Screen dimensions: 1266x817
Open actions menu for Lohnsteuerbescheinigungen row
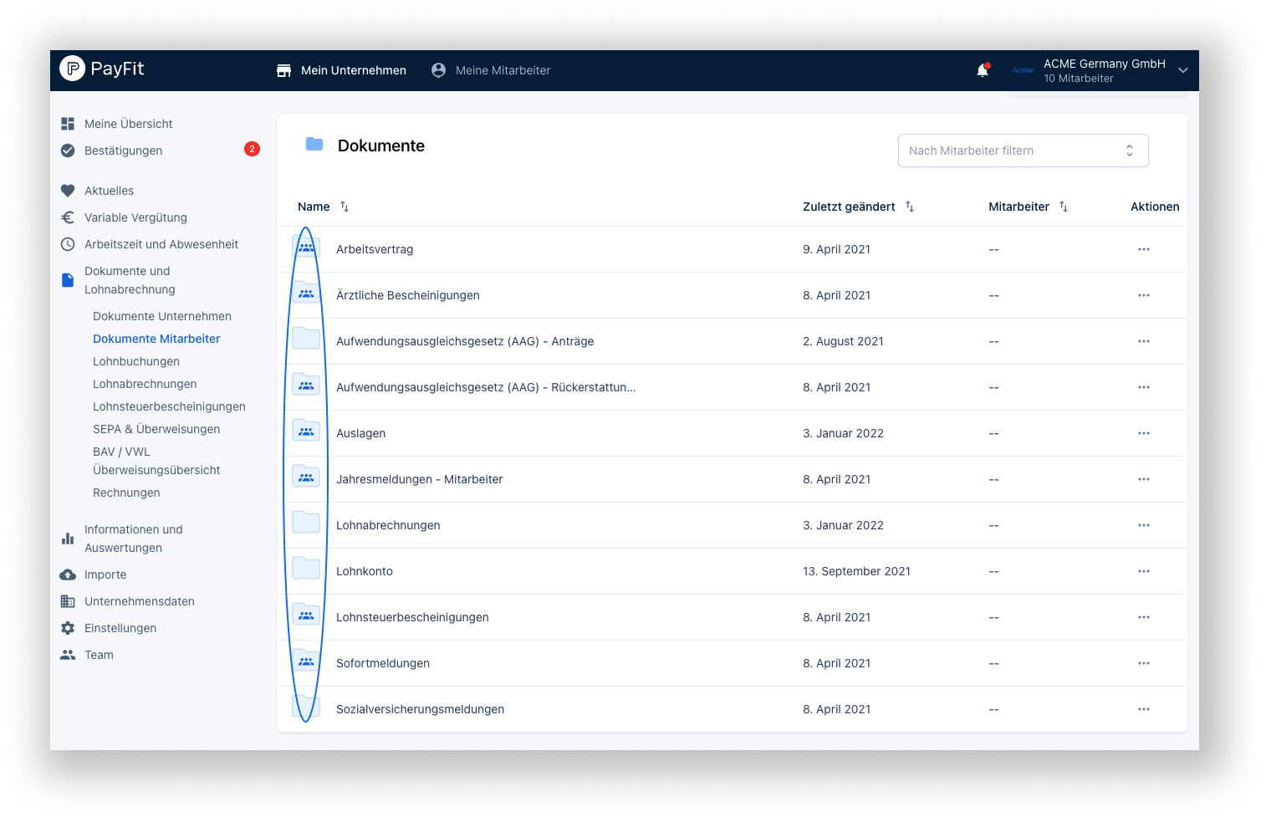coord(1144,617)
